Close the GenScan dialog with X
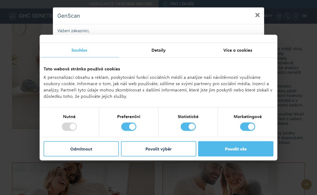Viewport: 317px width, 195px height. point(257,15)
